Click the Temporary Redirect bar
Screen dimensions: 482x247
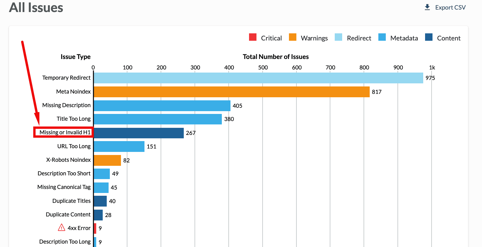pyautogui.click(x=258, y=78)
